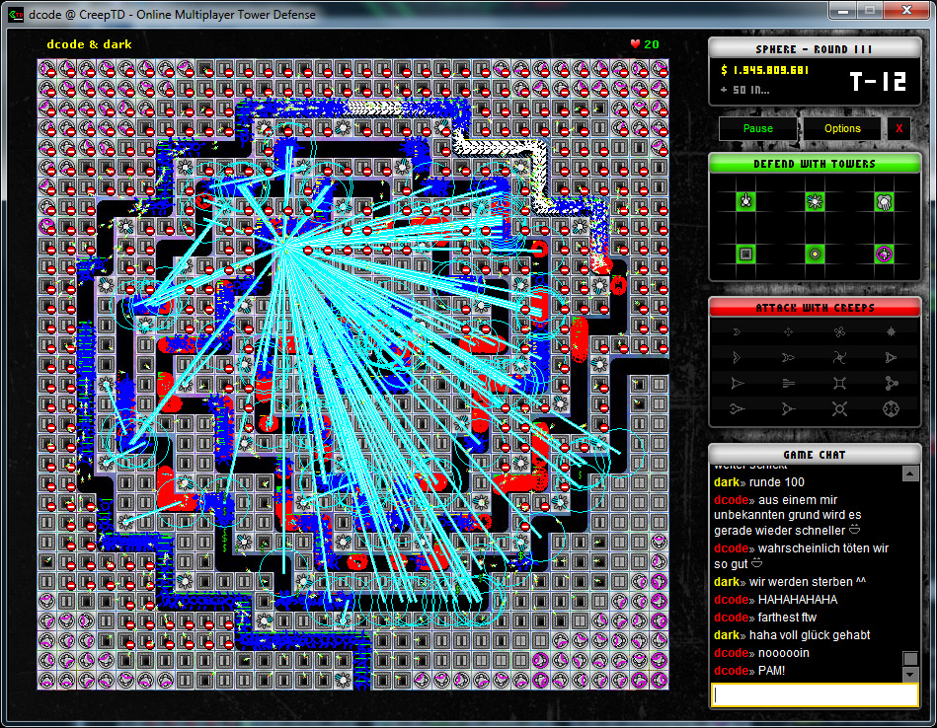The image size is (937, 728).
Task: Send the four-diamond cluster creep
Action: (788, 332)
